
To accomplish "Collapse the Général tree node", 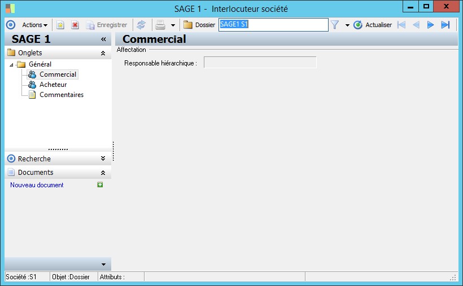I will pos(11,65).
